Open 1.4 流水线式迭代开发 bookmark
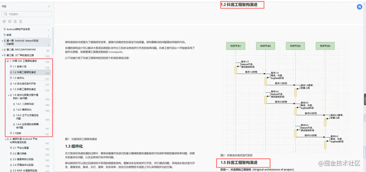The width and height of the screenshot is (366, 172). pyautogui.click(x=24, y=84)
